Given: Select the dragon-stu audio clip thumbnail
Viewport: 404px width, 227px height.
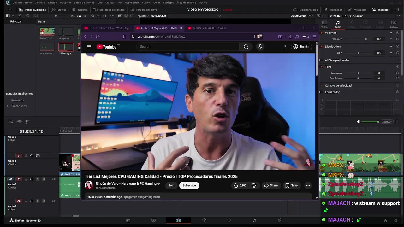Looking at the screenshot, I should 66,32.
